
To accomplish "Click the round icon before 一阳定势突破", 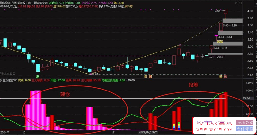I will click(x=29, y=3).
